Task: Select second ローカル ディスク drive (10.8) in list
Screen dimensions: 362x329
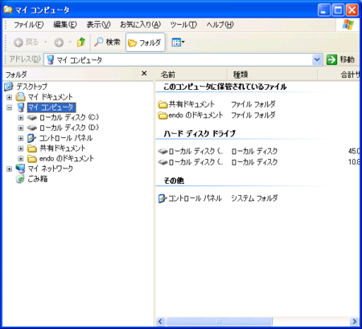Action: point(191,162)
